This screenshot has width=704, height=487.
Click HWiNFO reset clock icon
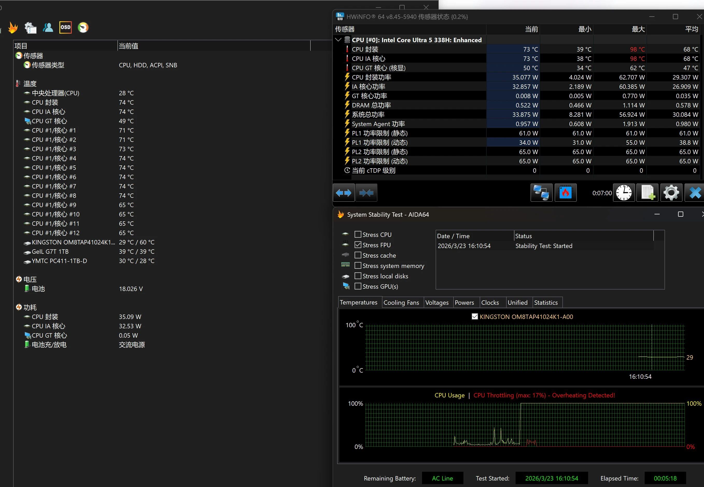click(624, 193)
